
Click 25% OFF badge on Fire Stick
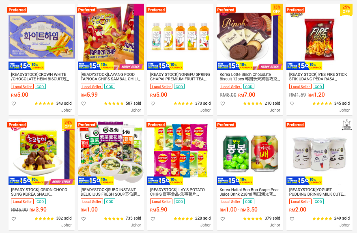click(x=346, y=10)
